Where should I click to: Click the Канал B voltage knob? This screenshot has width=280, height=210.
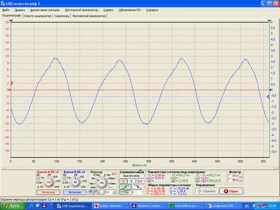(75, 182)
